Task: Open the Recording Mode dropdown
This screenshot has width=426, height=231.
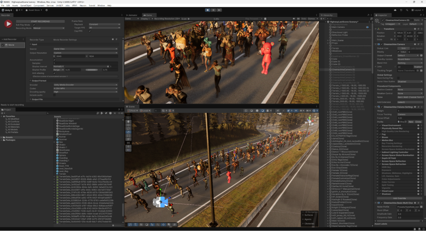Action: coord(49,28)
